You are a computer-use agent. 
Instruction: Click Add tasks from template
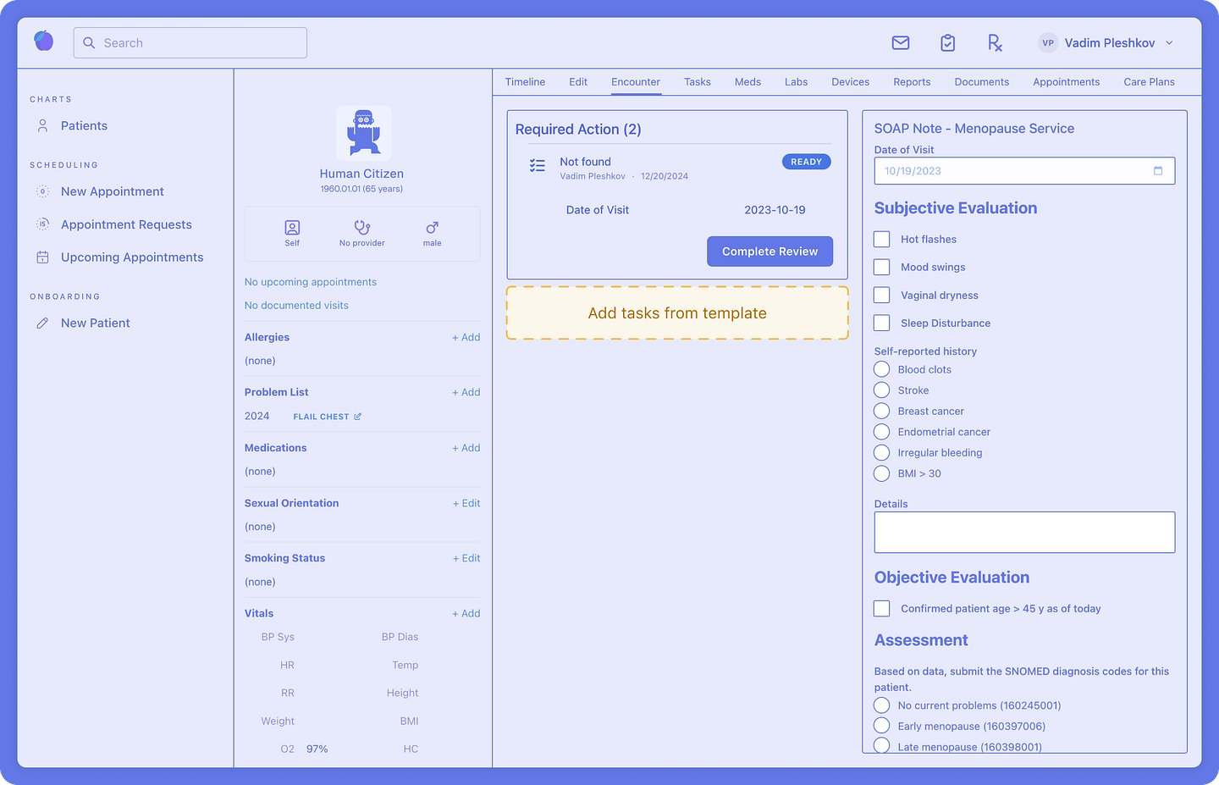point(677,313)
